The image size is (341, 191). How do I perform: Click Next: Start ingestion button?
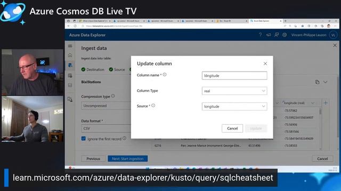(128, 159)
